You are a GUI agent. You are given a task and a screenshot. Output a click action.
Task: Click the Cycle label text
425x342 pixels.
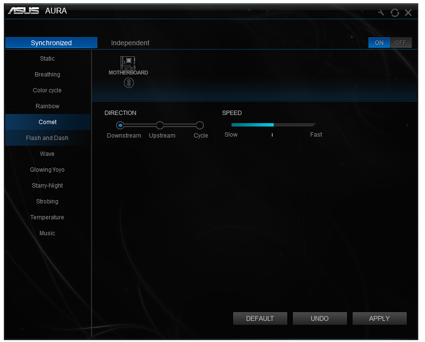click(x=201, y=136)
